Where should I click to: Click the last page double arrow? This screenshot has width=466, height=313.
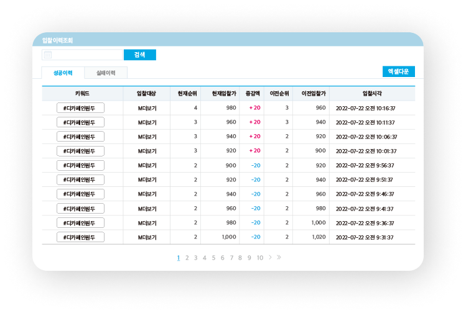279,257
